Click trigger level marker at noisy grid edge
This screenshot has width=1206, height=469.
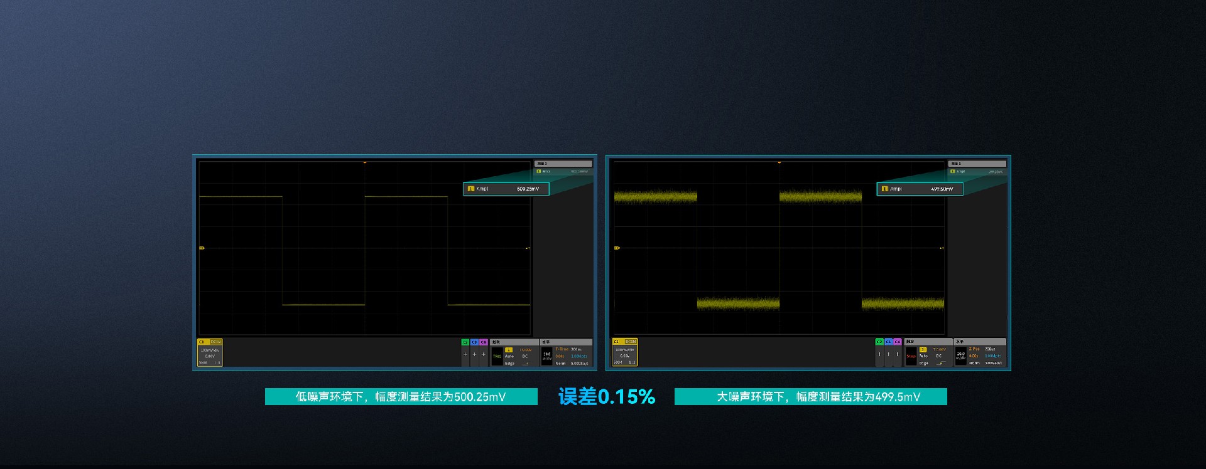pyautogui.click(x=942, y=248)
